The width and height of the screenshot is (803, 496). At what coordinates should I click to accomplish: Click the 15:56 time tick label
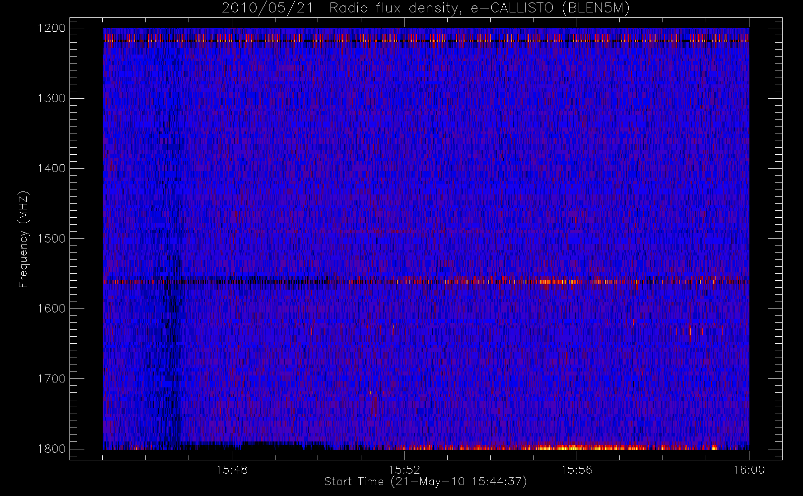[x=577, y=470]
